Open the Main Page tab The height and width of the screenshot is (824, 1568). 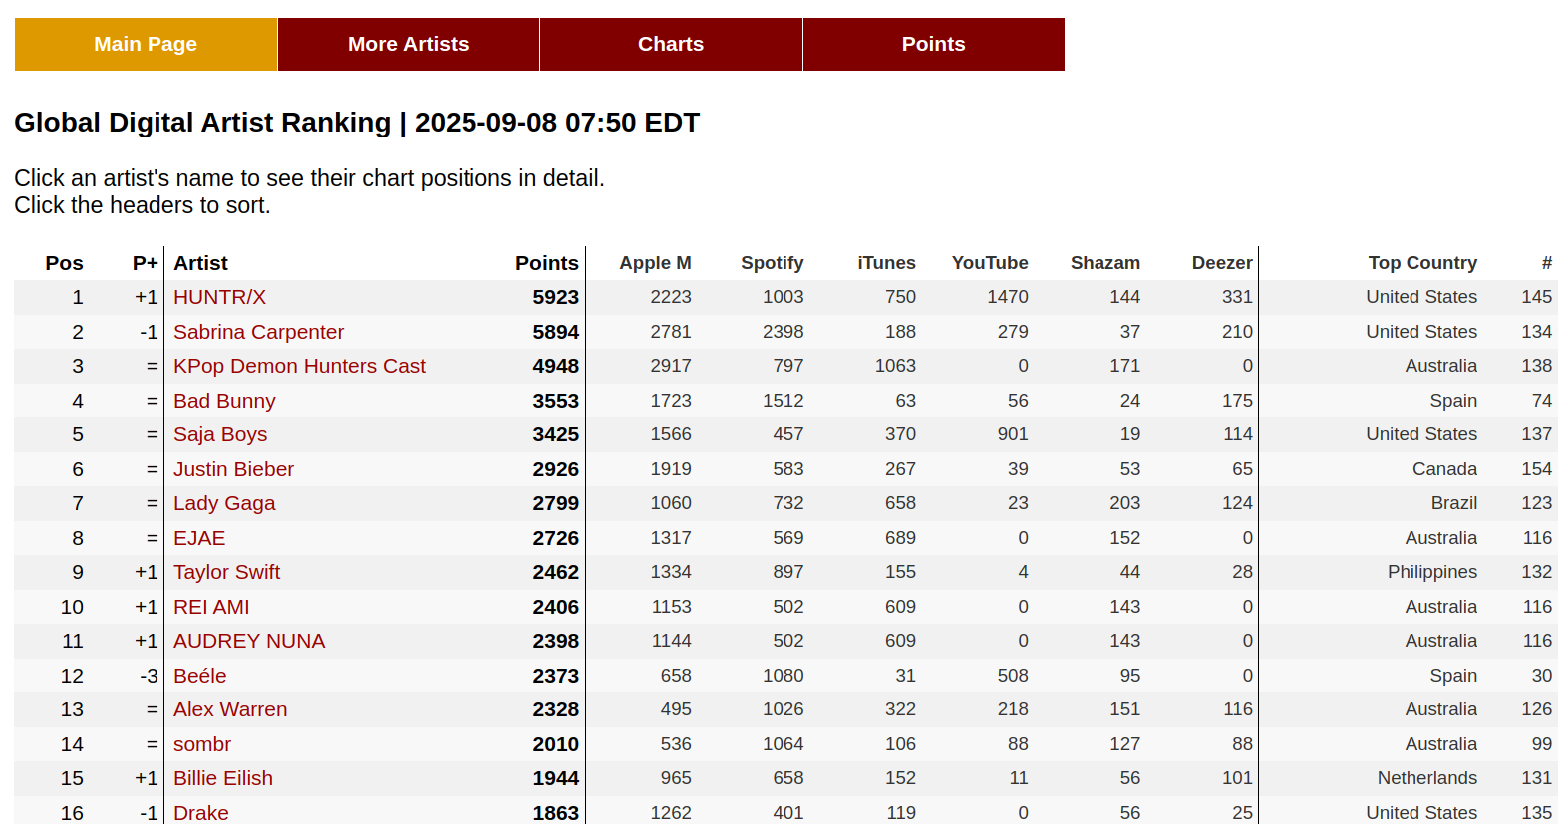point(146,44)
